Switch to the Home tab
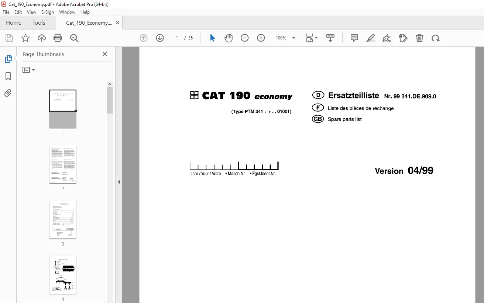484x303 pixels. click(14, 22)
